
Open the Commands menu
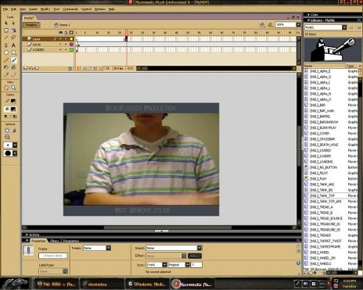tap(70, 9)
